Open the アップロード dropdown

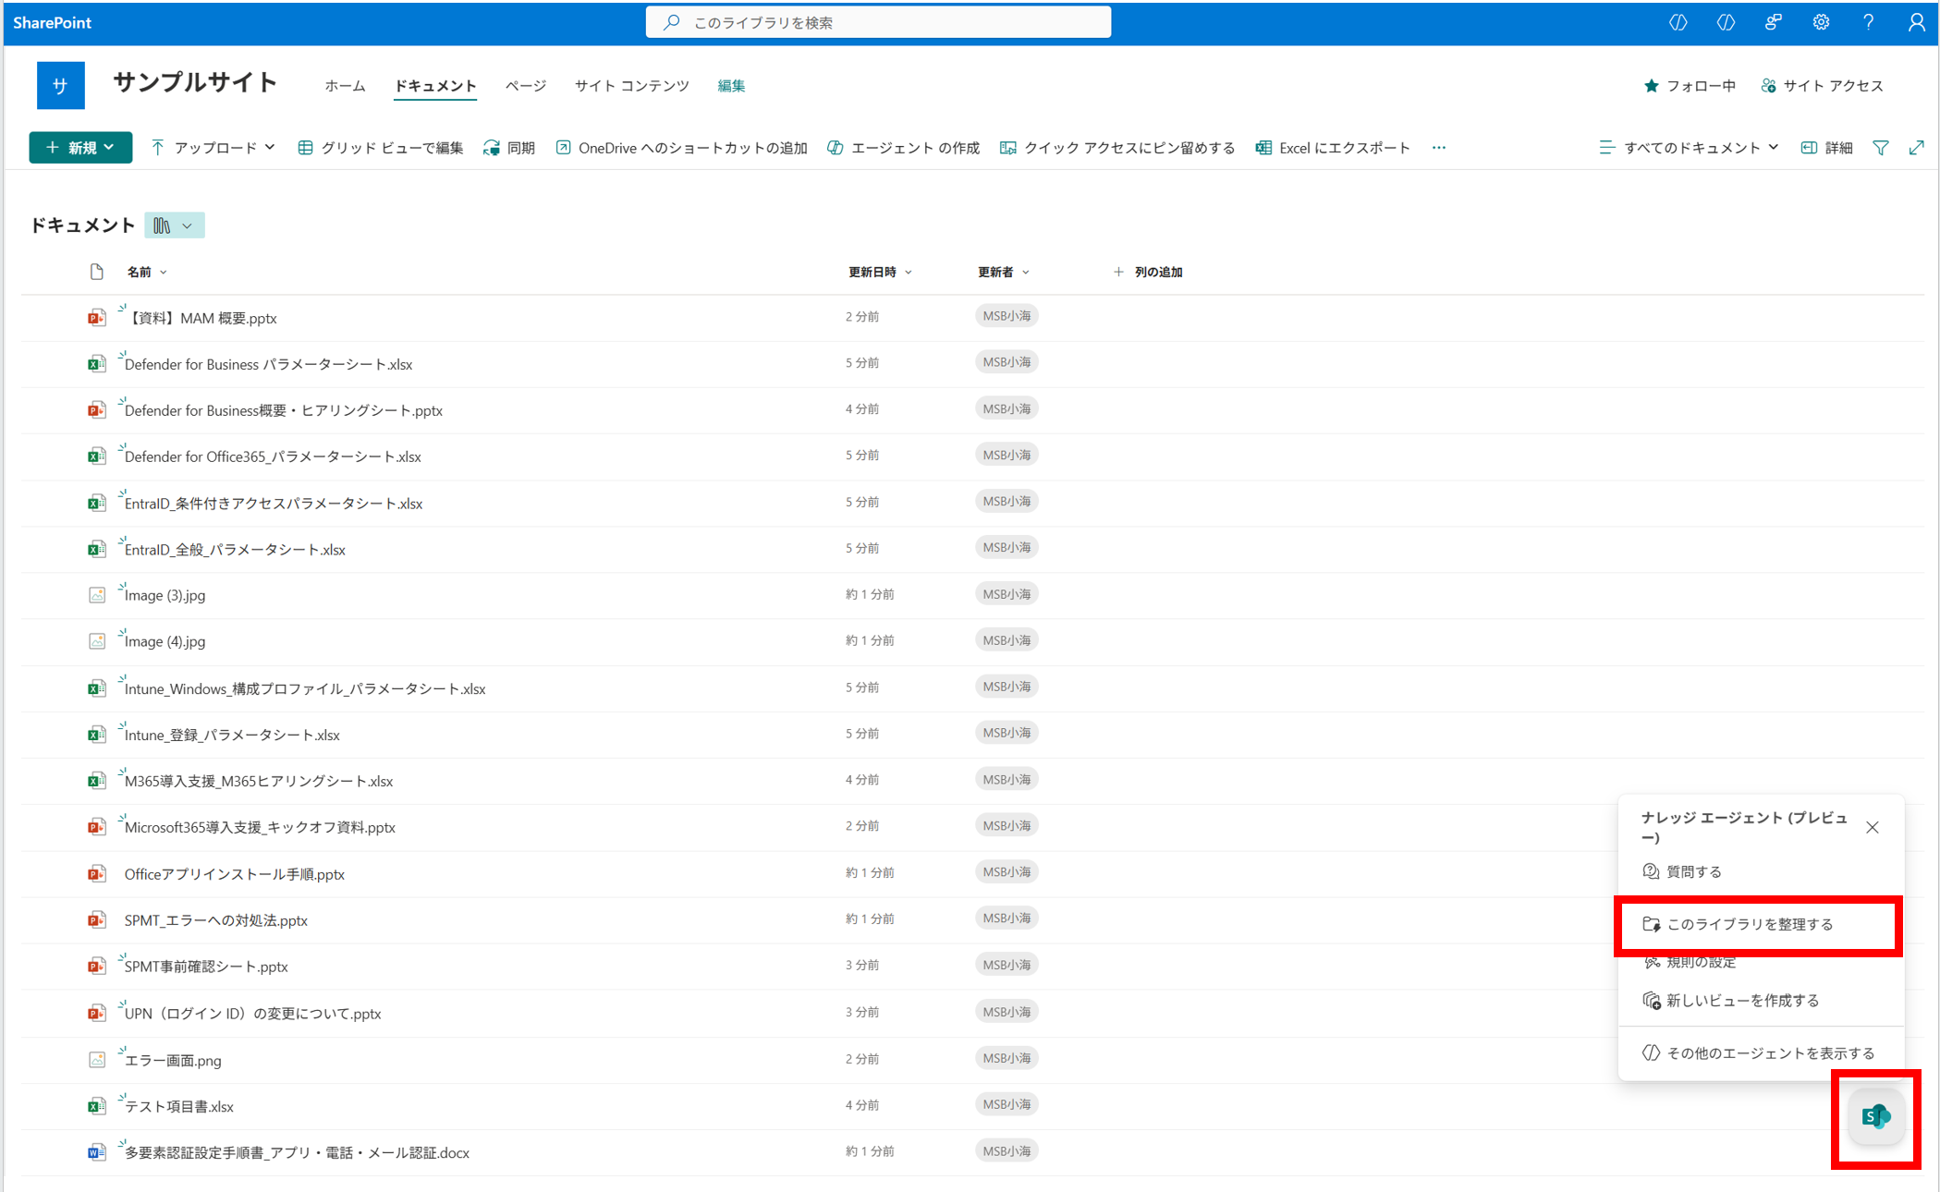pos(214,148)
